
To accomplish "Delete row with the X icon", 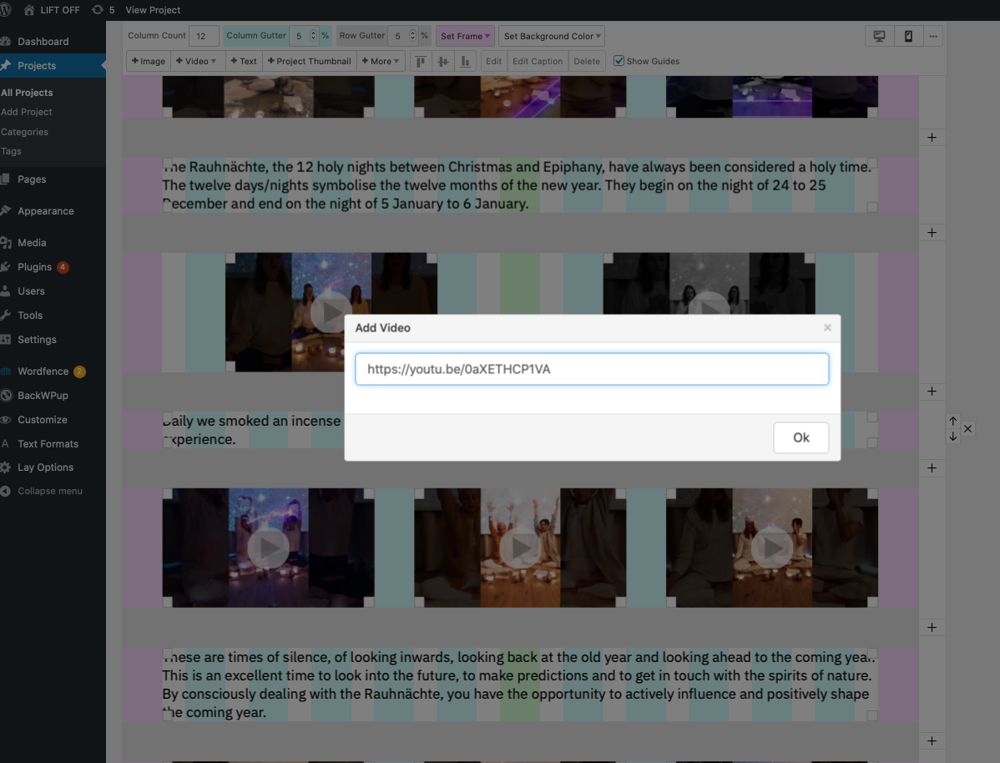I will [x=968, y=429].
